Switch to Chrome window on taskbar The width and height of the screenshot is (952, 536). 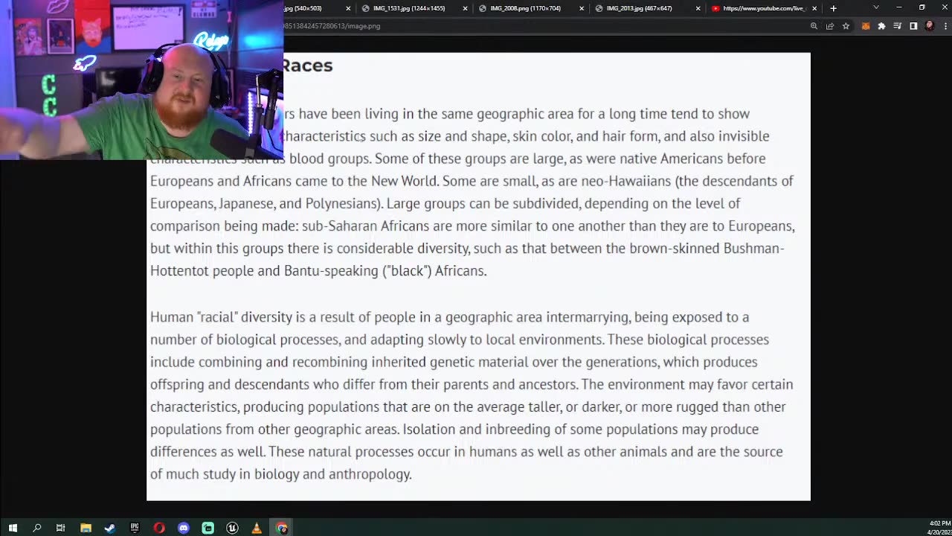(x=282, y=528)
